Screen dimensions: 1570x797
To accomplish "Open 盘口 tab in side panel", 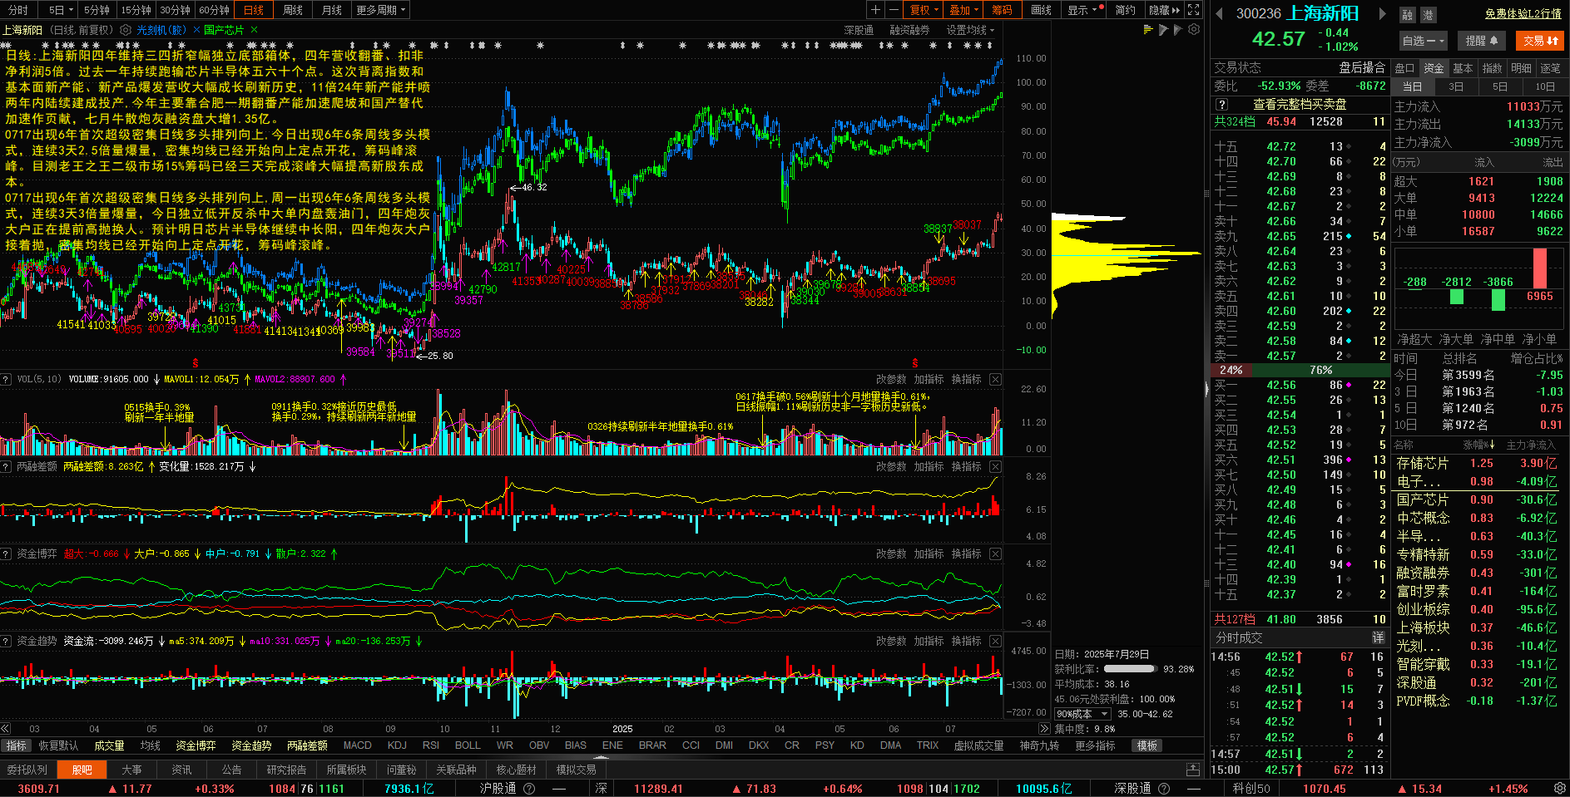I will coord(1404,68).
